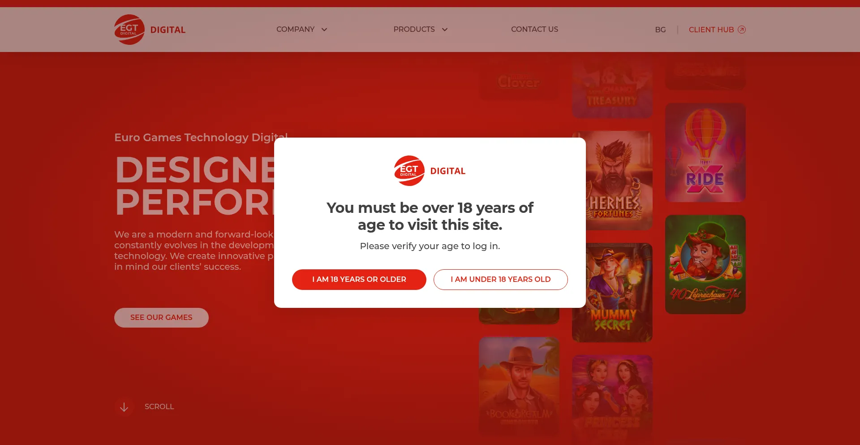Expand the Products dropdown chevron
860x445 pixels.
coord(445,30)
